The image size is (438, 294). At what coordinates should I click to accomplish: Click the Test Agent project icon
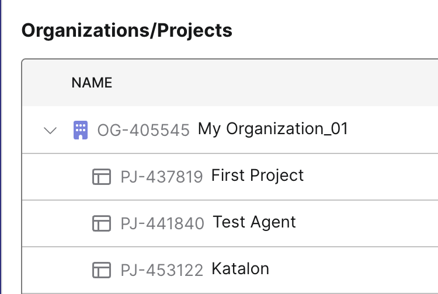[102, 223]
